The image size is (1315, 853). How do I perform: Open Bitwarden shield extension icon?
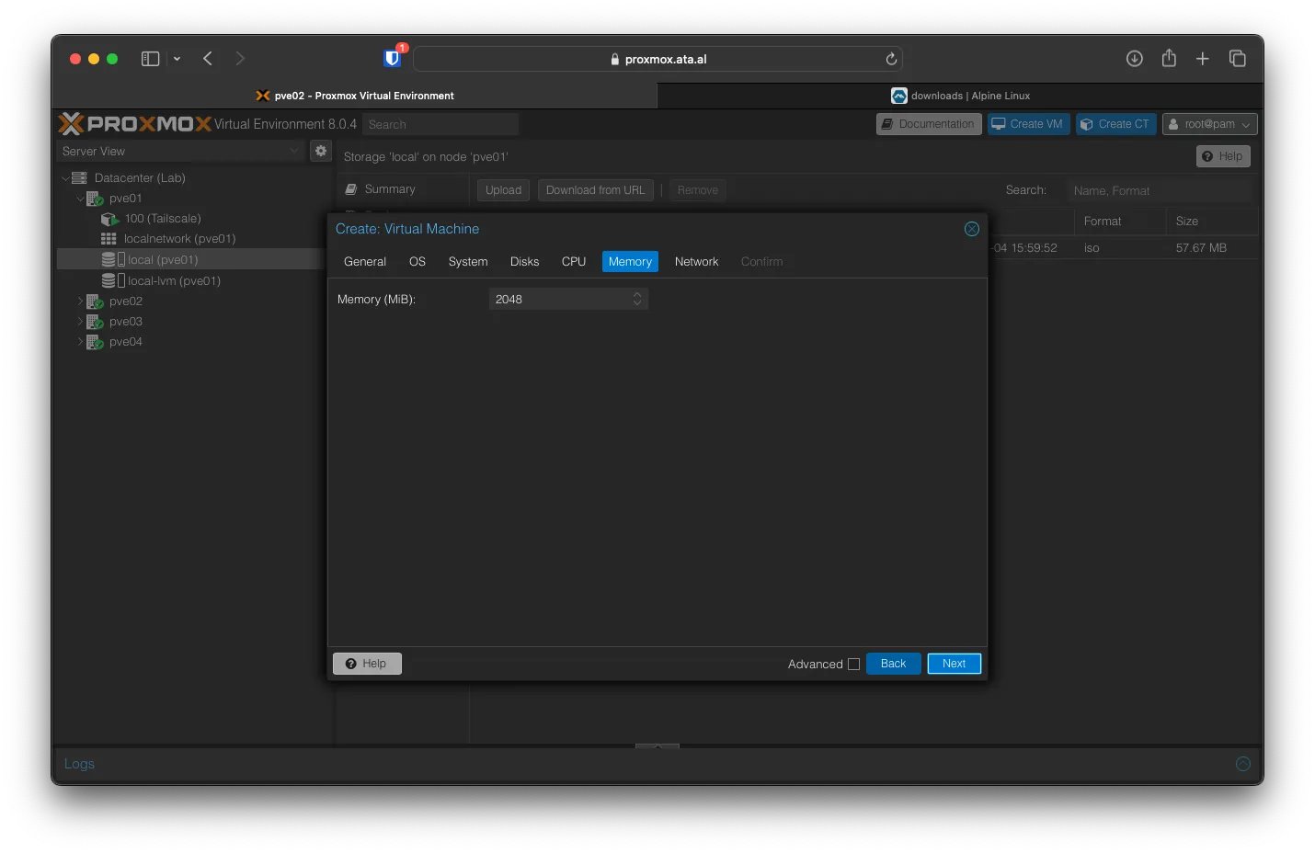(393, 58)
